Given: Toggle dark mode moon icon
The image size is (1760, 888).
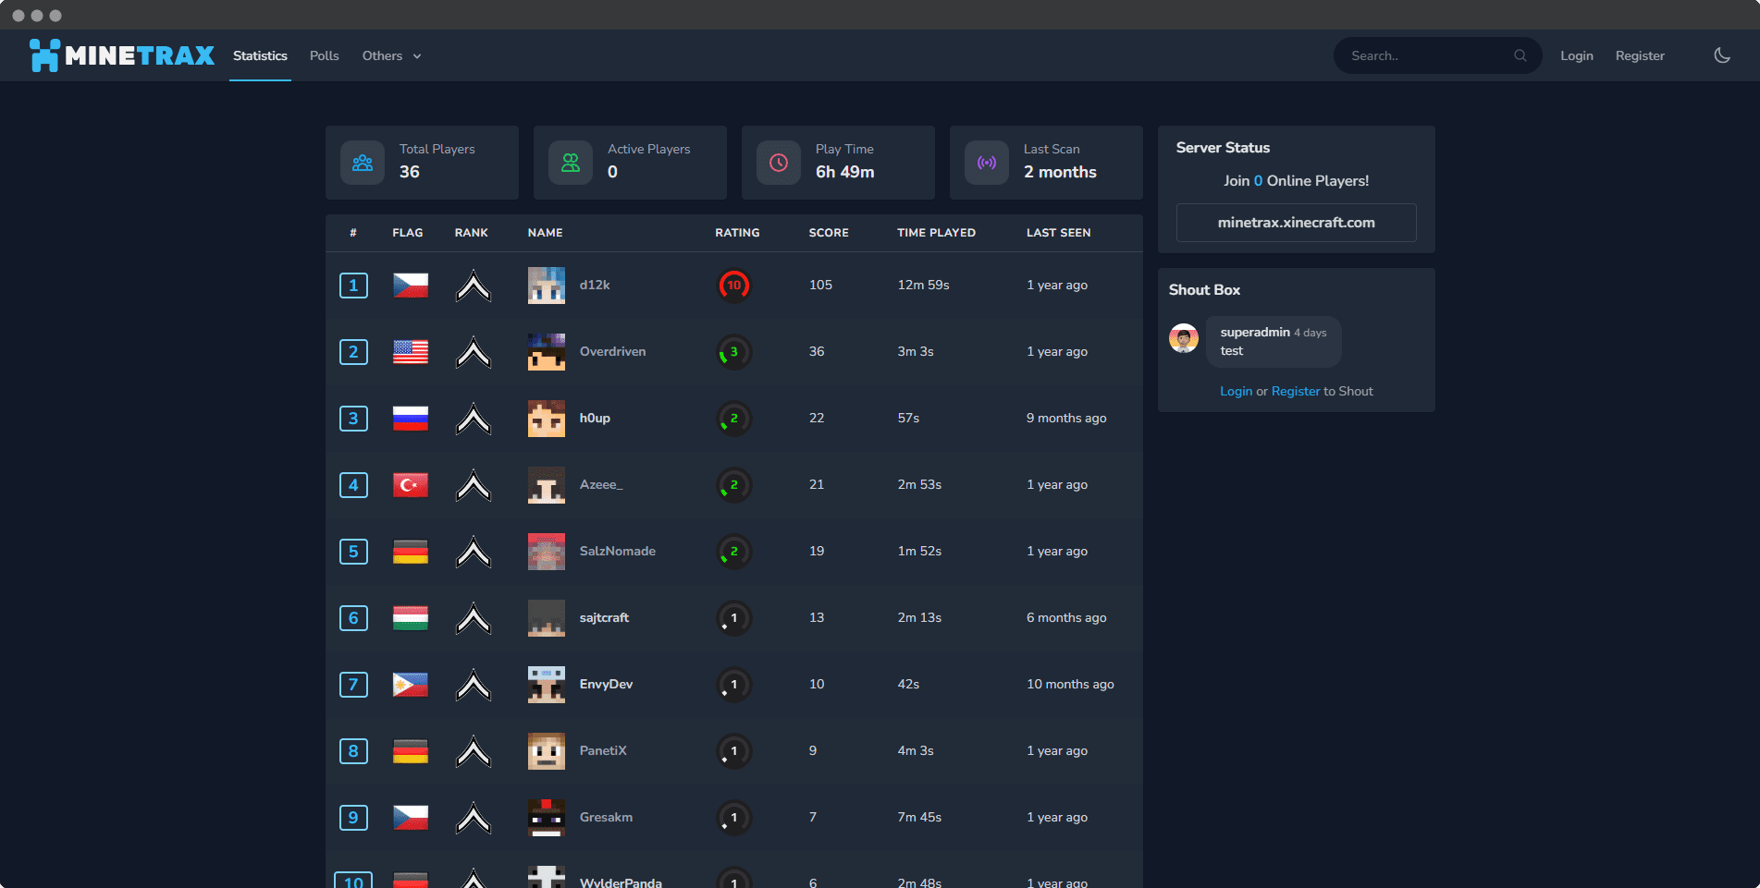Looking at the screenshot, I should (1722, 55).
